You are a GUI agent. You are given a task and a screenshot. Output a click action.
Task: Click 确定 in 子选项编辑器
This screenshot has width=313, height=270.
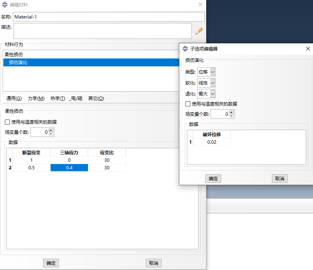(213, 178)
